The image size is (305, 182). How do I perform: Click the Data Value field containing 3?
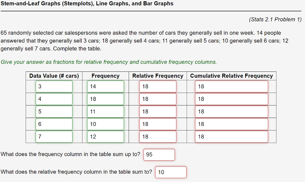(54, 86)
